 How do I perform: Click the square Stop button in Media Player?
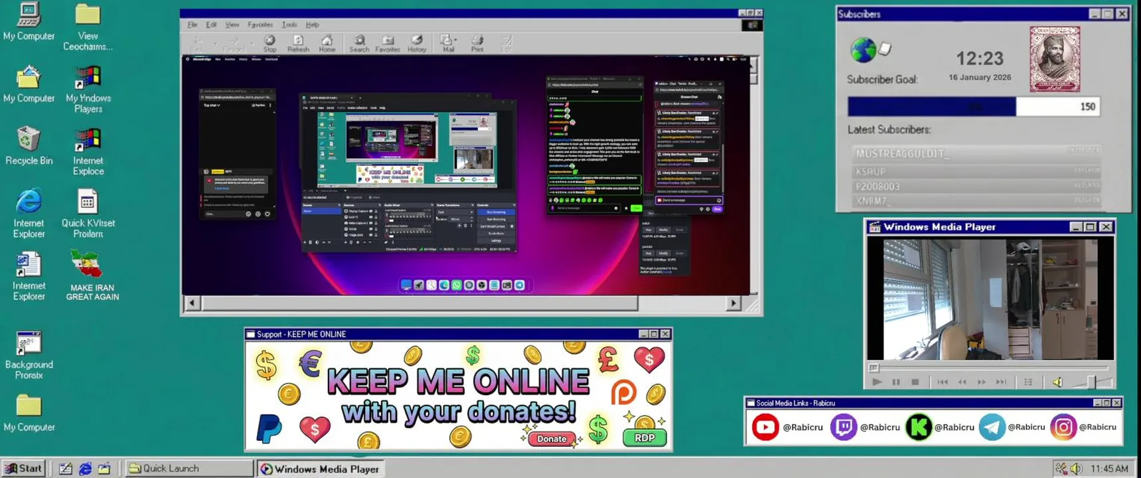tap(915, 382)
